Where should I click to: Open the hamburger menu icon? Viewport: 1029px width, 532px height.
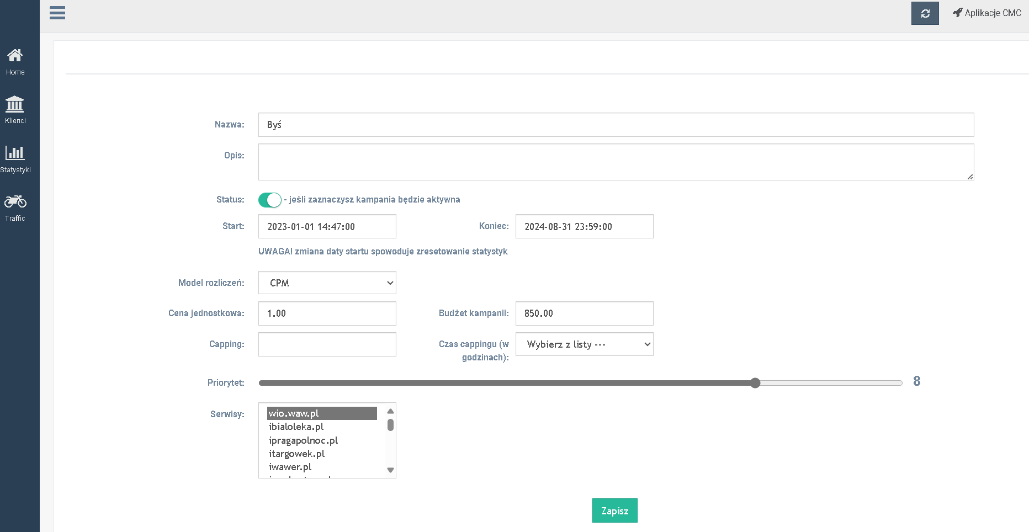click(x=57, y=13)
